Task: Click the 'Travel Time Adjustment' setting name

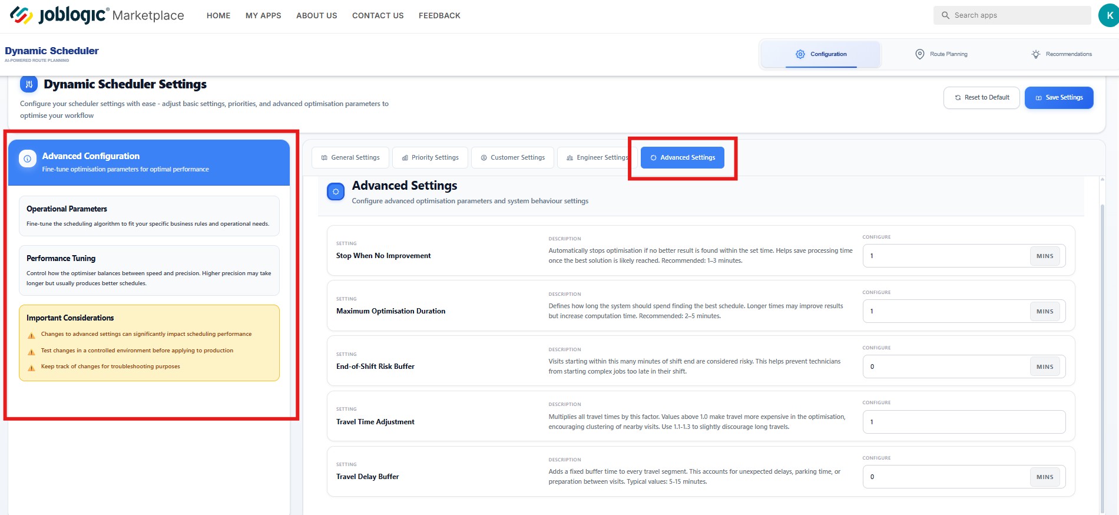Action: click(375, 422)
